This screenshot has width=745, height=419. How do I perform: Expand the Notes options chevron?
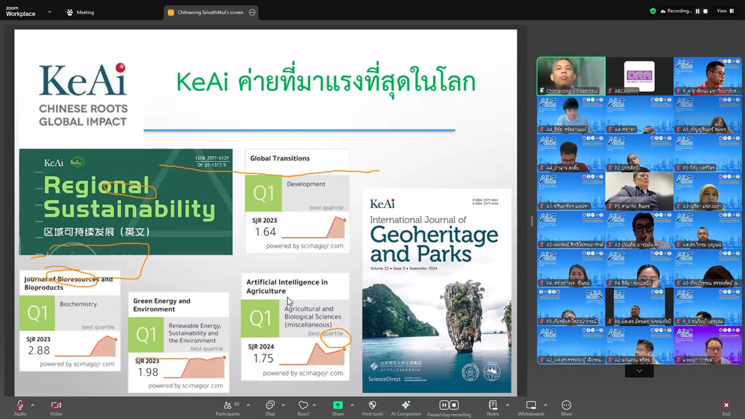point(507,405)
